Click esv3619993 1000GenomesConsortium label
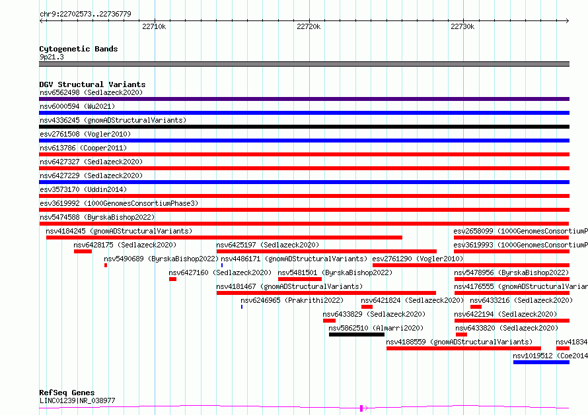Viewport: 588px width, 415px height. 521,245
